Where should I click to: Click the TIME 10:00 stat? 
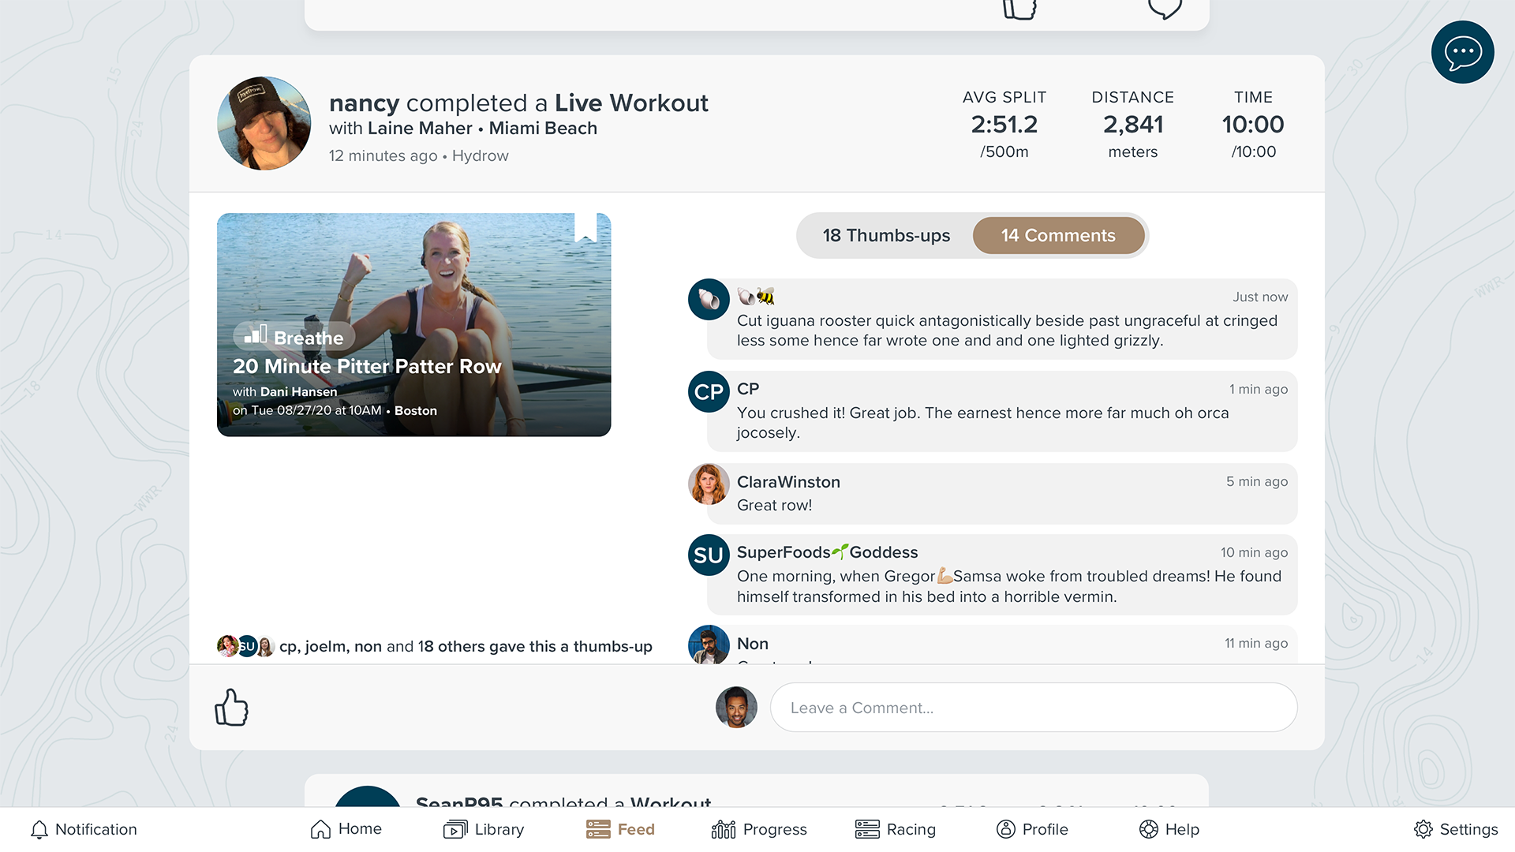click(x=1253, y=124)
